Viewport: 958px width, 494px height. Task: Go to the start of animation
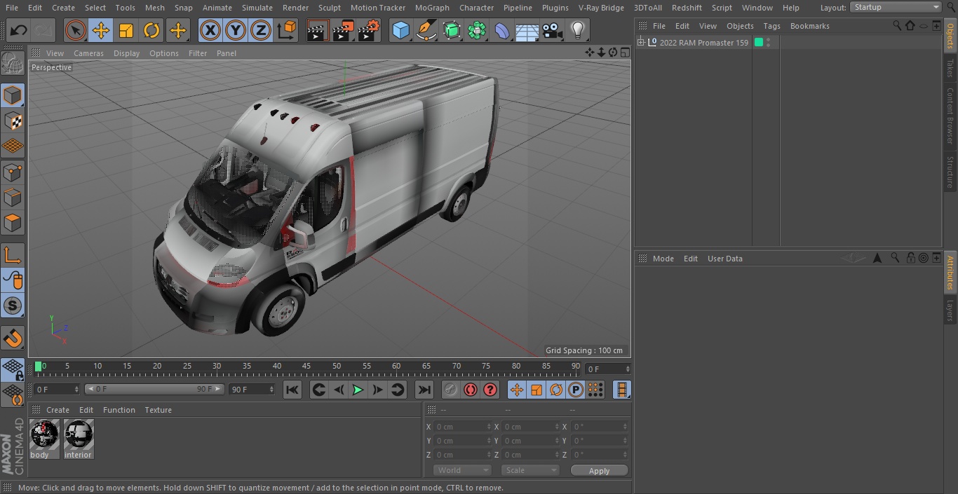click(292, 390)
